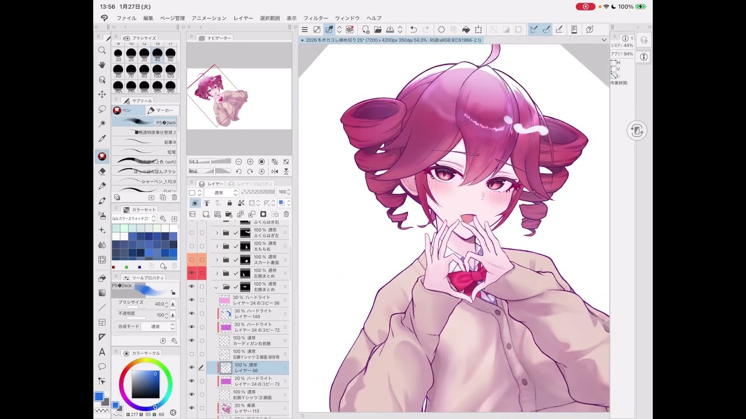Click the Navigator canvas thumbnail
Screen dimensions: 746x419
[x=239, y=98]
